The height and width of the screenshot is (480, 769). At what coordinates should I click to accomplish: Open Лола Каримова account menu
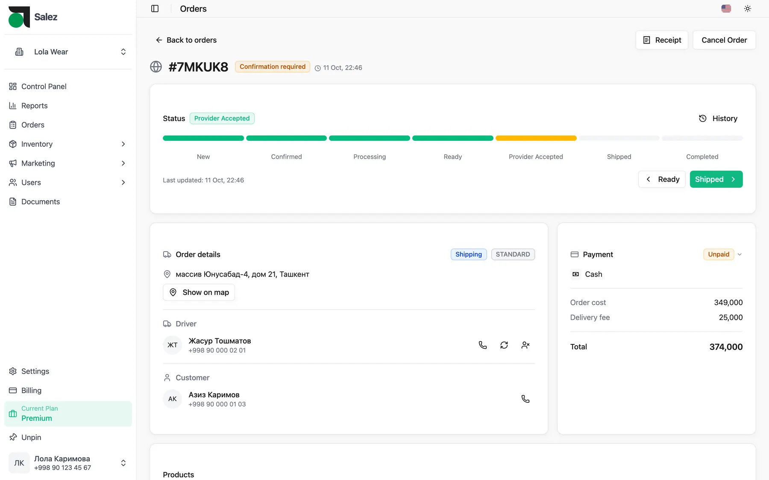(68, 463)
